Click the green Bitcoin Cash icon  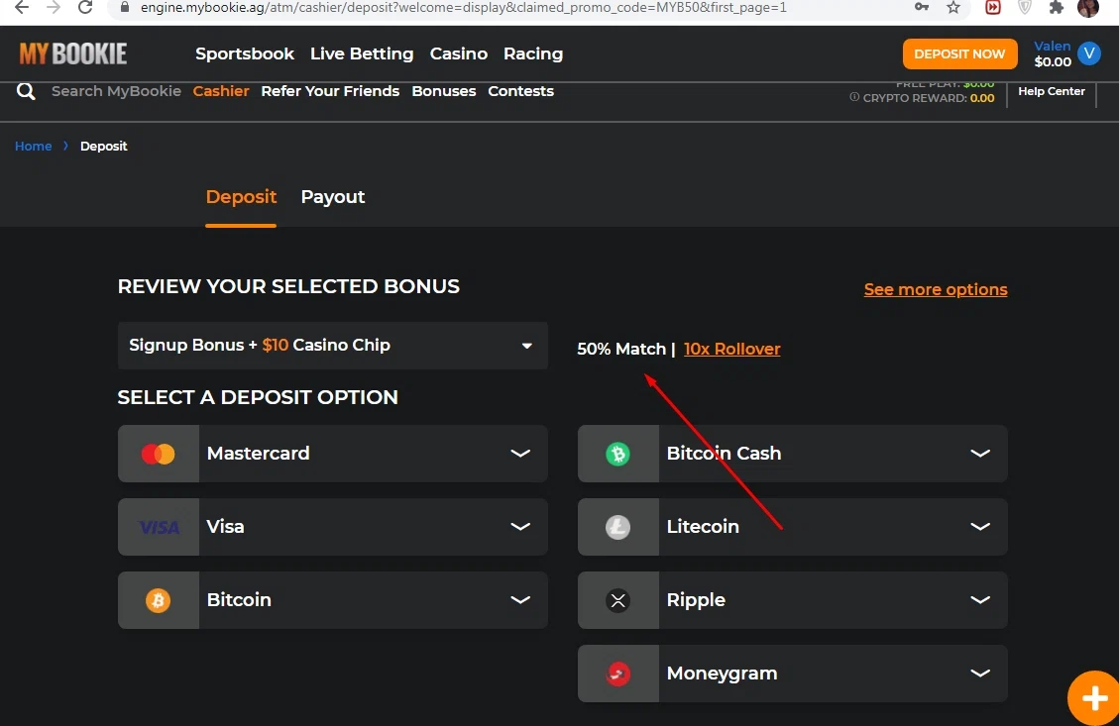coord(618,454)
